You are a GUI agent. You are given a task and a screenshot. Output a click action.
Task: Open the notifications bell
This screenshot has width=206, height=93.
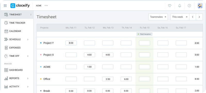[x=179, y=6]
